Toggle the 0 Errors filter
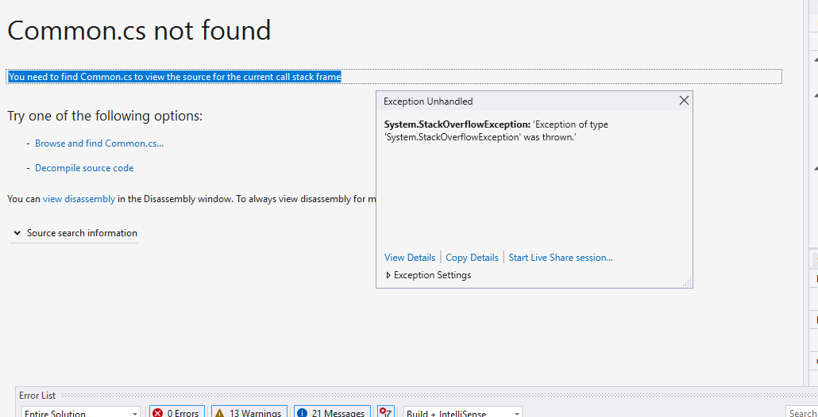Viewport: 818px width, 417px height. click(x=177, y=413)
